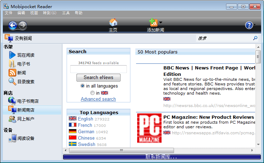Click the Chinese flag icon

(73, 137)
